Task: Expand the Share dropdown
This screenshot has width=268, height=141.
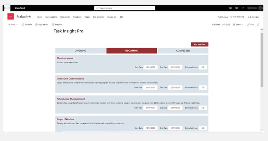Action: (238, 24)
